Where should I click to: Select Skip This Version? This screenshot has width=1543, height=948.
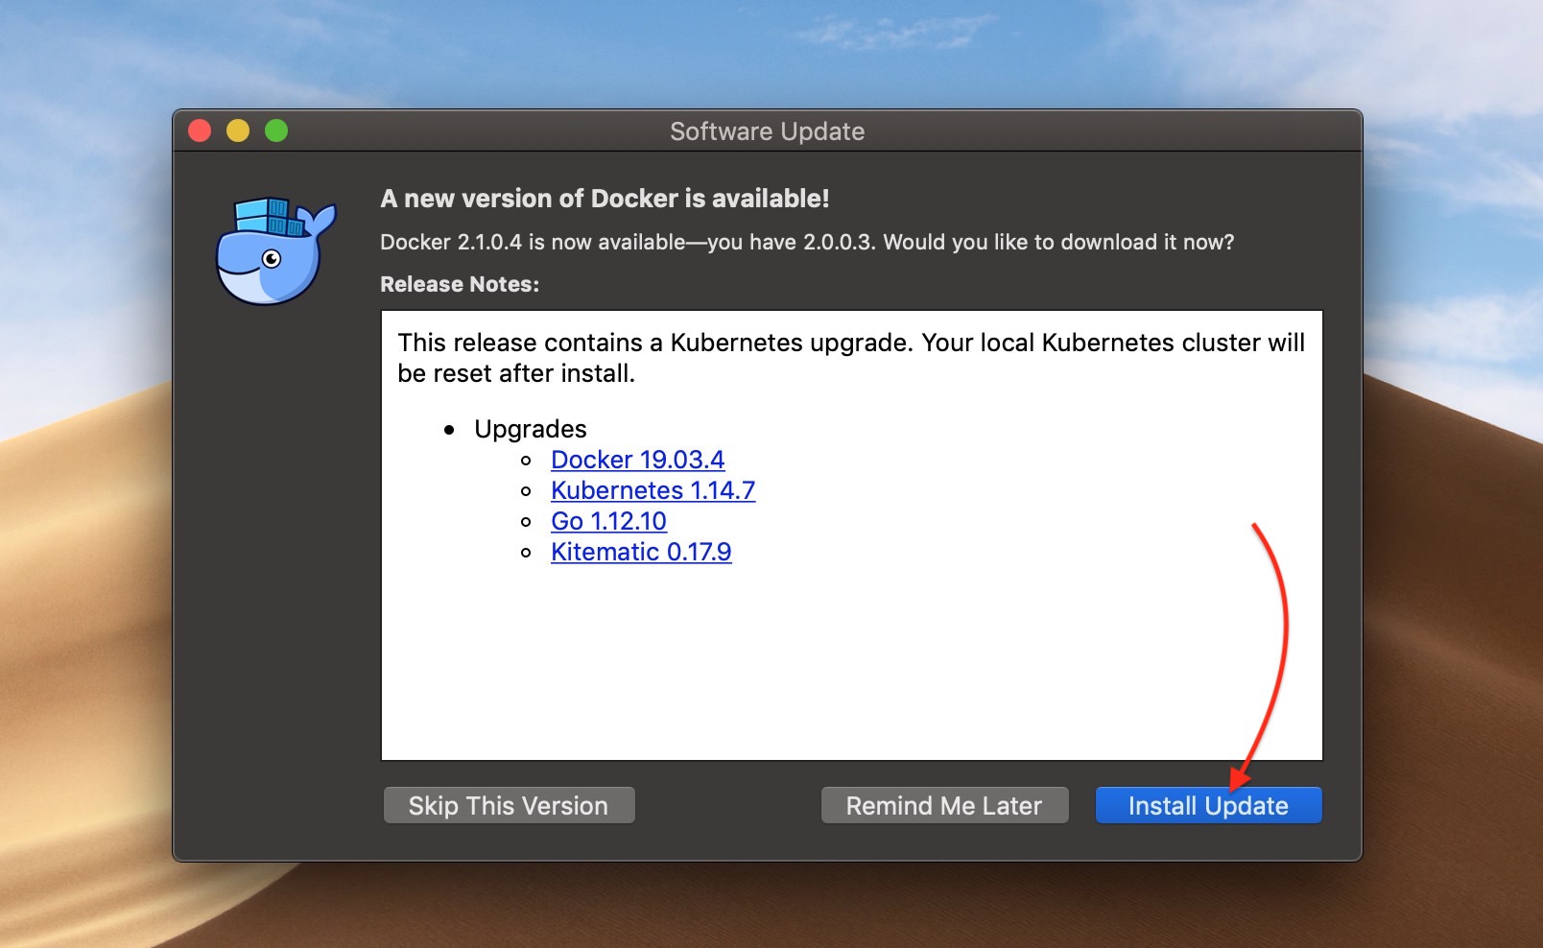click(x=509, y=805)
